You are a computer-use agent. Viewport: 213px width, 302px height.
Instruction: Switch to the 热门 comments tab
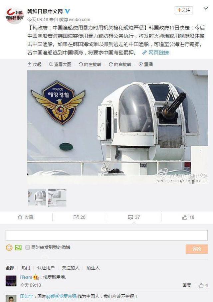coord(26,268)
